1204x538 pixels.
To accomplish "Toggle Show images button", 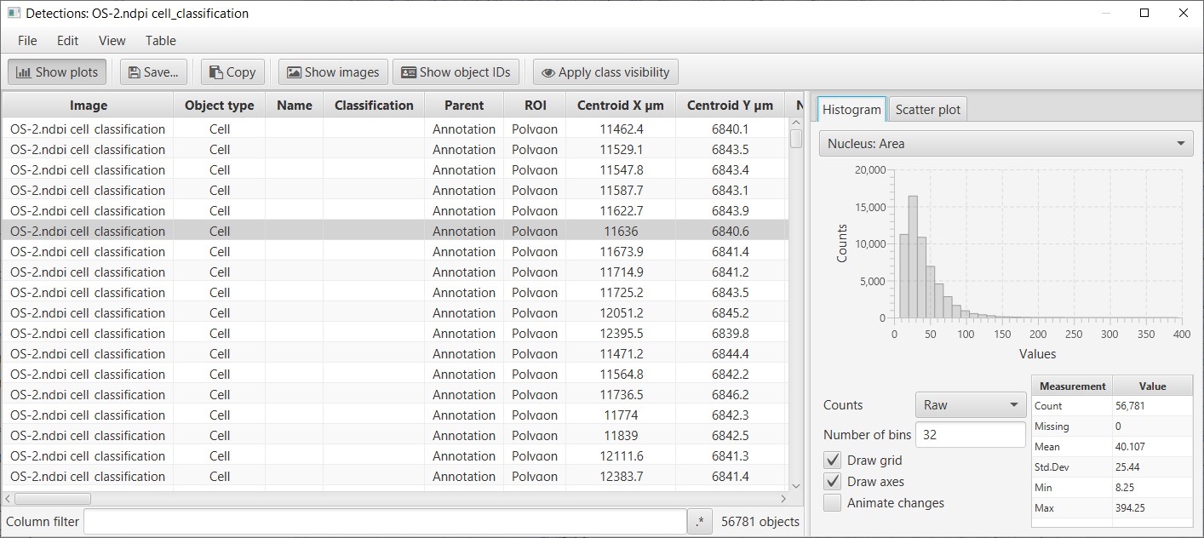I will click(x=333, y=72).
